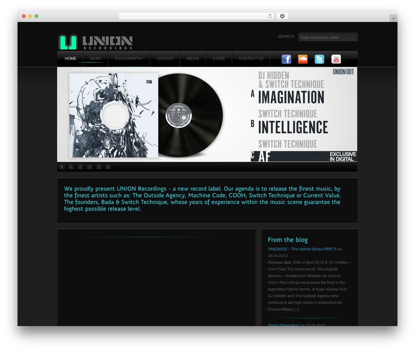The image size is (415, 351).
Task: Click the 'We proudly present UNION Recordings' intro text
Action: tap(202, 198)
